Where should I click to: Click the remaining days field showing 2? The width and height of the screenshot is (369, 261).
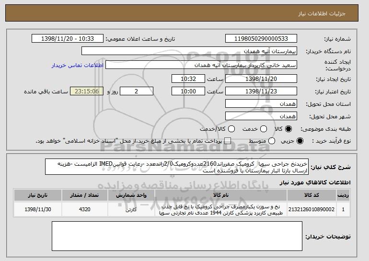point(137,91)
